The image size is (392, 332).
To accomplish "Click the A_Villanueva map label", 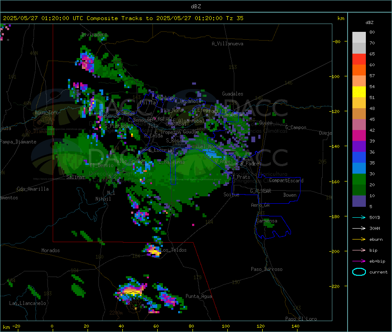I will 227,44.
